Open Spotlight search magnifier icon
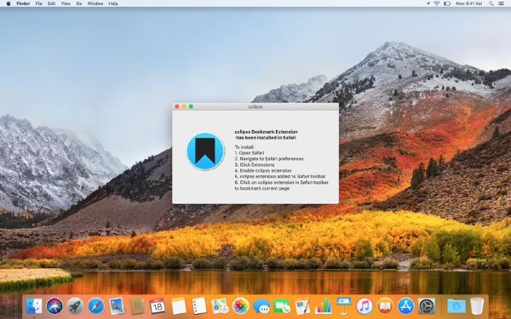Viewport: 511px width, 319px height. coord(491,3)
